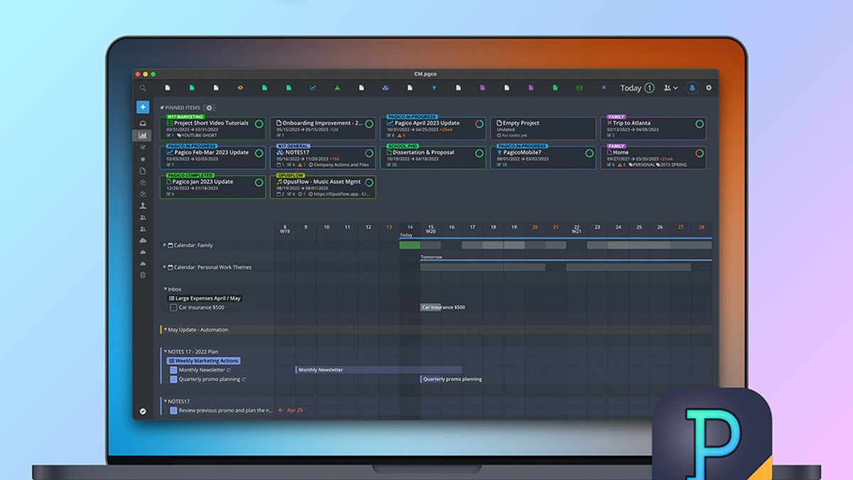The image size is (853, 480).
Task: Collapse the NOTES17 timeline section
Action: coord(165,401)
